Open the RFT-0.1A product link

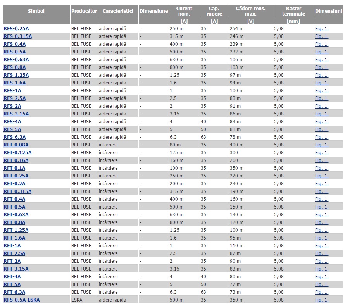(x=14, y=168)
